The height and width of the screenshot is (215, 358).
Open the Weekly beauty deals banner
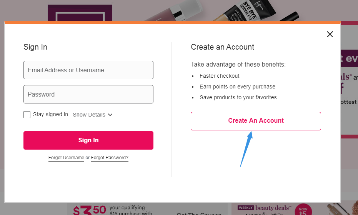(x=265, y=209)
